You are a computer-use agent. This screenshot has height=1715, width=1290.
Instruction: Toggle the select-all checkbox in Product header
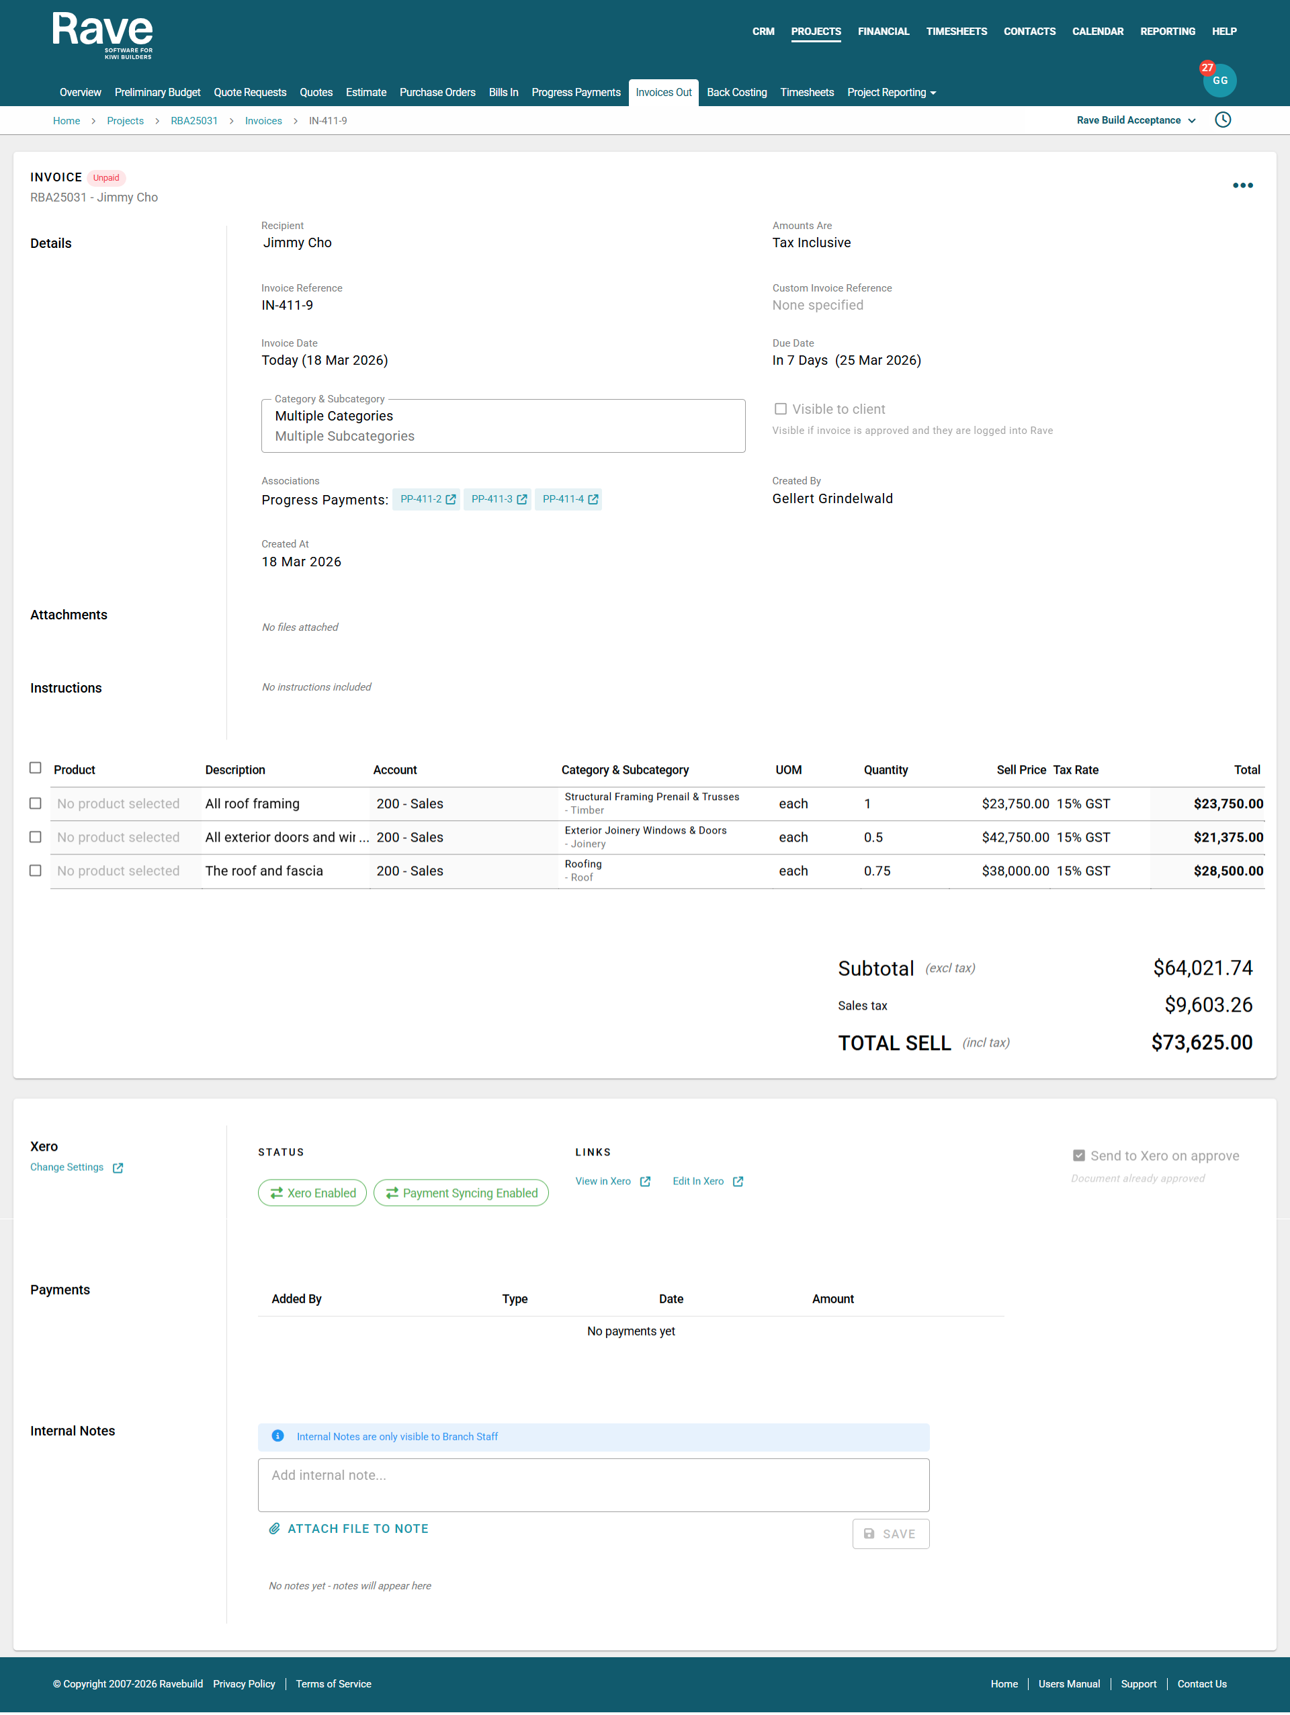pyautogui.click(x=35, y=768)
